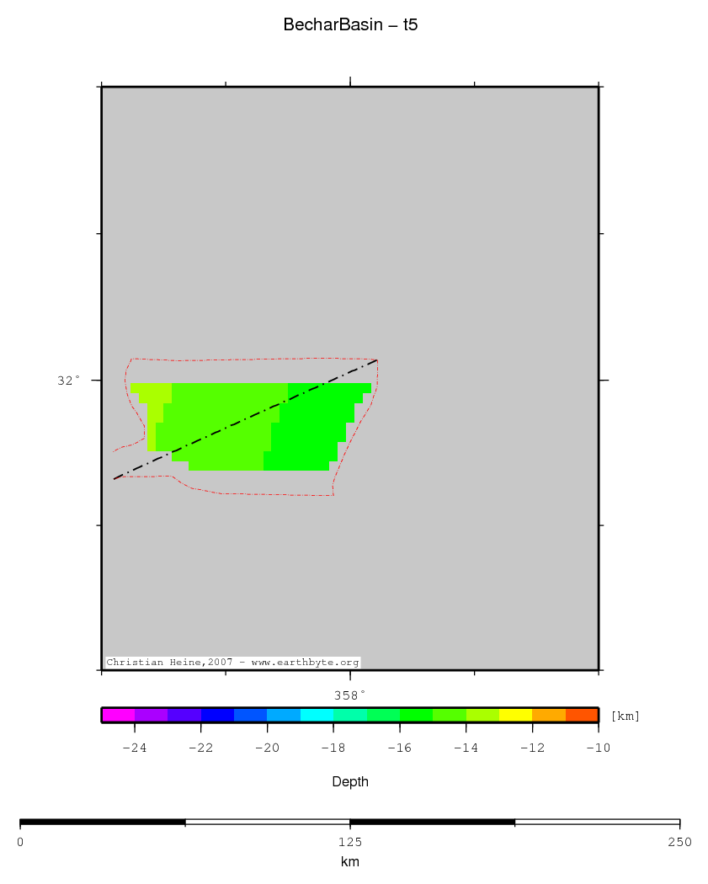Click the 250 label on the scale bar
Viewport: 708px width, 884px height.
pos(679,842)
